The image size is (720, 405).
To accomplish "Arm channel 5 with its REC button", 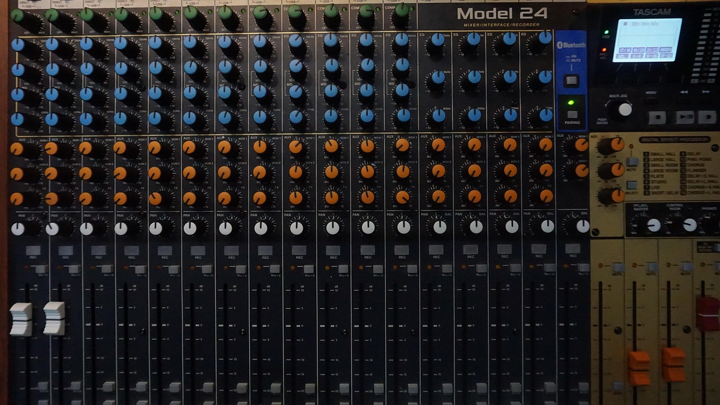I will (165, 250).
